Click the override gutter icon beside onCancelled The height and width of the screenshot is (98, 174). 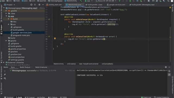pyautogui.click(x=49, y=36)
